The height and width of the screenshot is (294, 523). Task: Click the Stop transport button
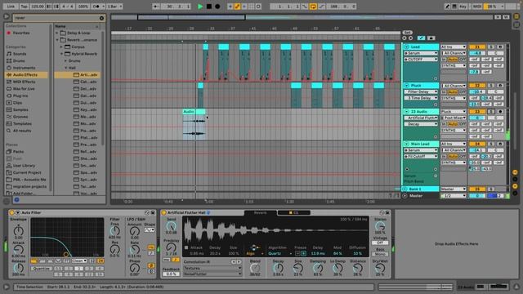(209, 7)
